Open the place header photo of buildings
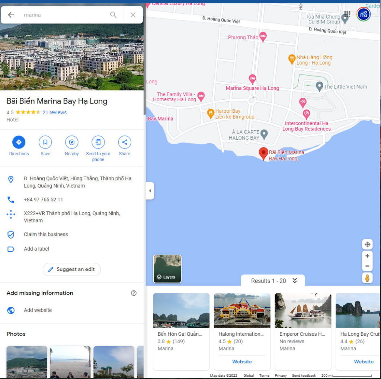The image size is (381, 379). coord(72,57)
